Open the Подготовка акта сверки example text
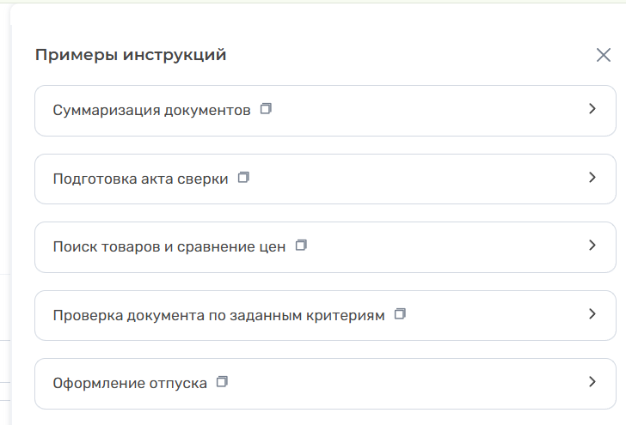The image size is (626, 425). coord(140,179)
